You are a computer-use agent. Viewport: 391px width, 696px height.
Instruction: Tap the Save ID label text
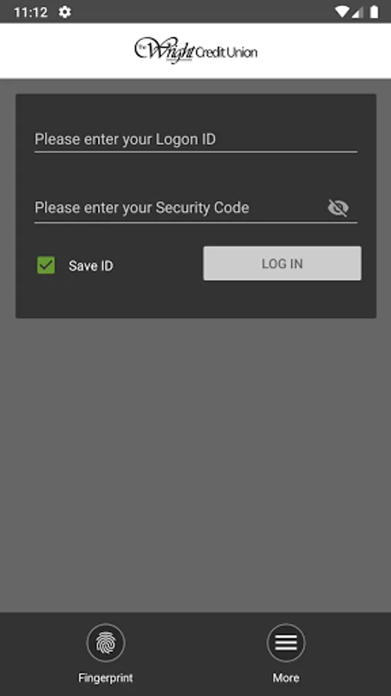[x=91, y=266]
